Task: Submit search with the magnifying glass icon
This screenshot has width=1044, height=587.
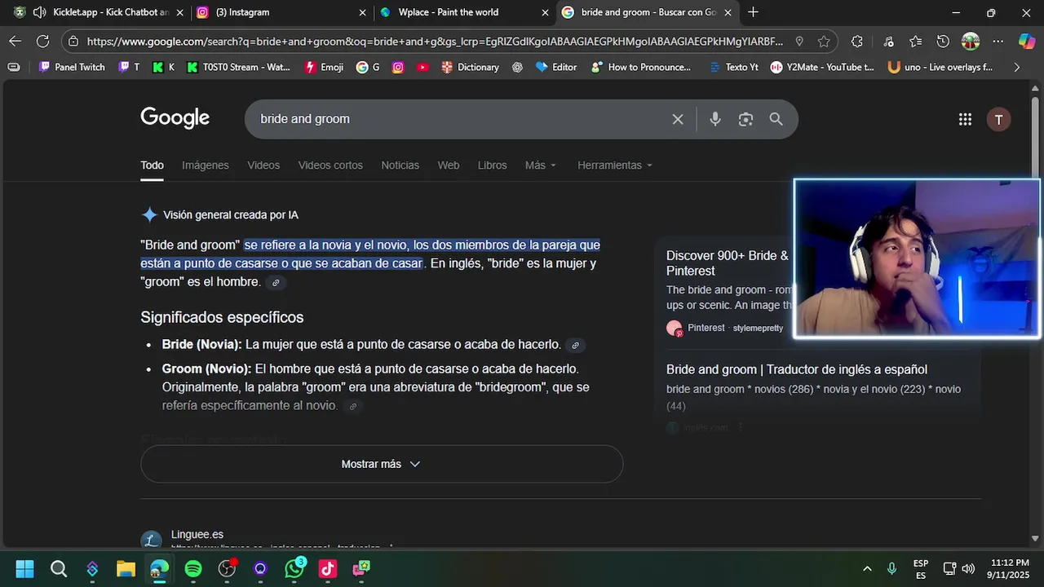Action: click(x=776, y=119)
